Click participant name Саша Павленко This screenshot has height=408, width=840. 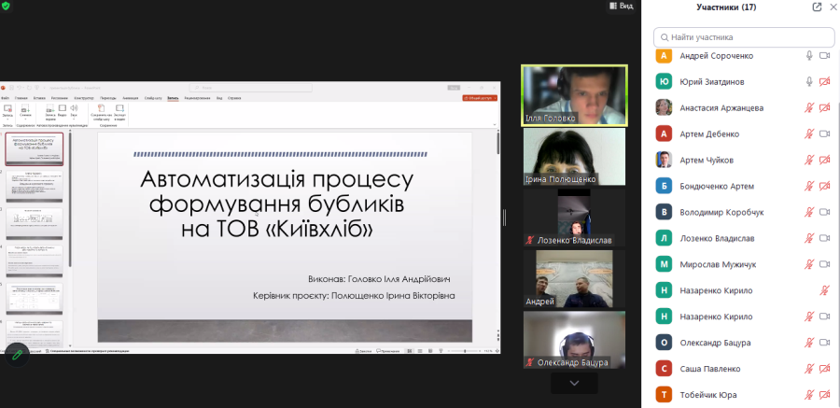coord(710,369)
